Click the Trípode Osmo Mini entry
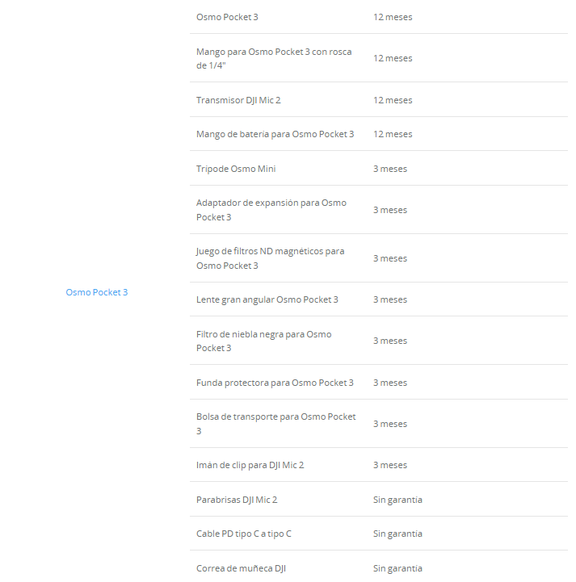The image size is (576, 582). tap(236, 169)
